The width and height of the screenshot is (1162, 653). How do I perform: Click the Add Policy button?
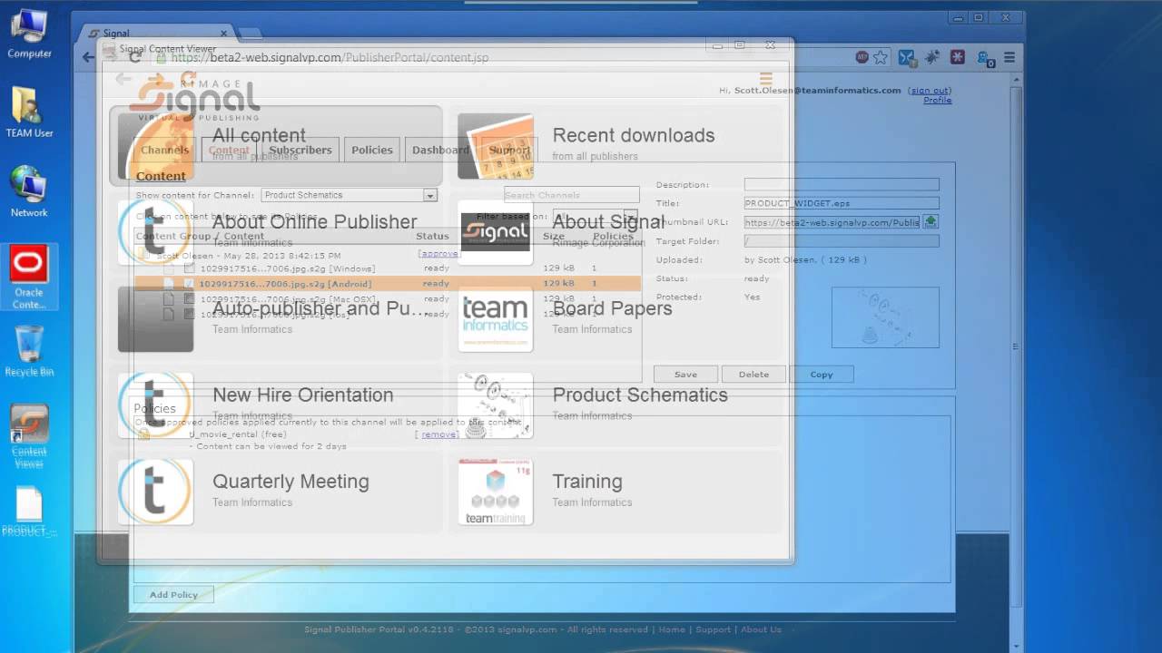pyautogui.click(x=173, y=595)
